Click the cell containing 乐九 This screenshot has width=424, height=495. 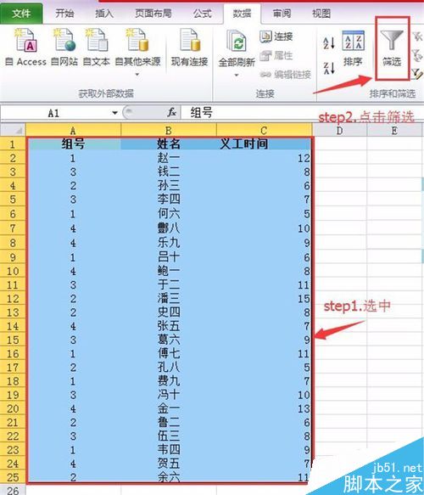(169, 243)
